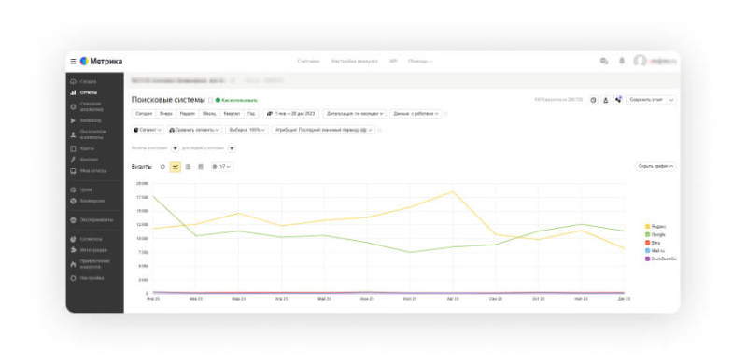This screenshot has height=364, width=747.
Task: Click the Вебвизор sidebar play icon
Action: pos(74,121)
